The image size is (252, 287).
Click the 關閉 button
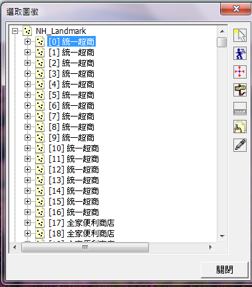225,270
